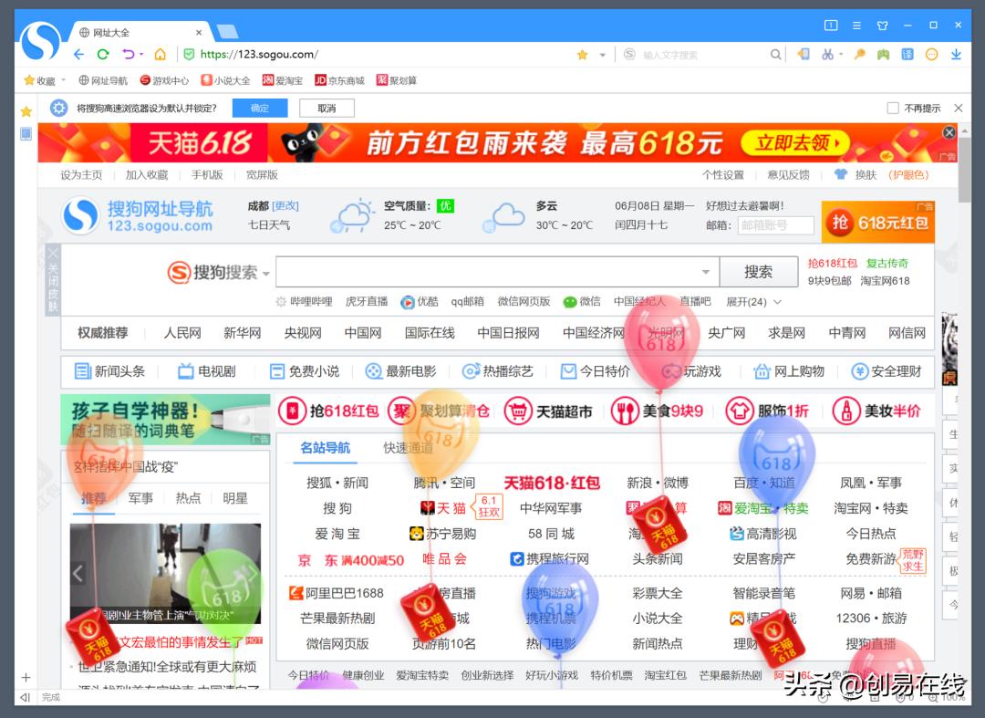Image resolution: width=985 pixels, height=718 pixels.
Task: Select the scissors screenshot tool
Action: [827, 55]
